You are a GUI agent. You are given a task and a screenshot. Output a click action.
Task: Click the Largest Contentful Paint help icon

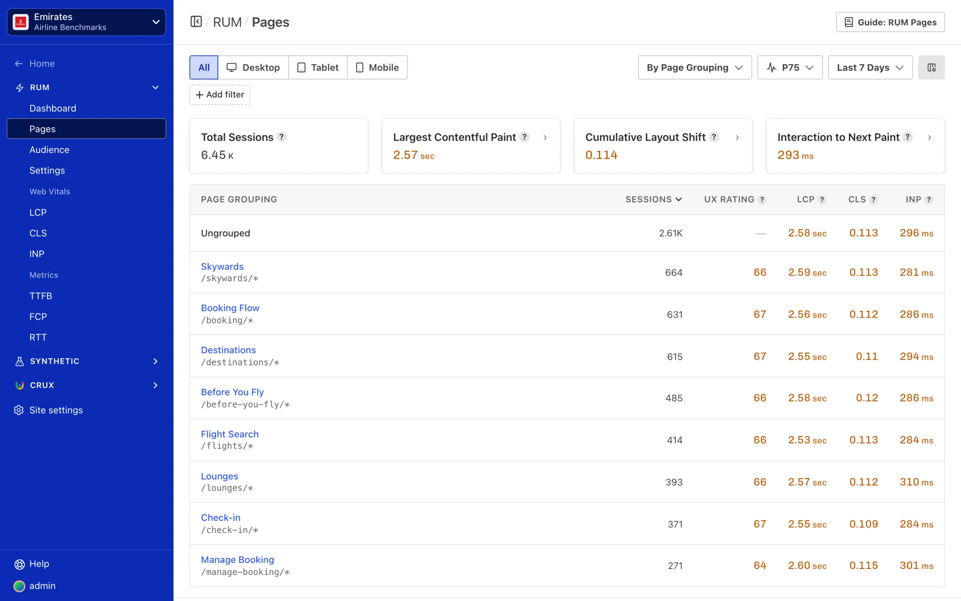524,137
